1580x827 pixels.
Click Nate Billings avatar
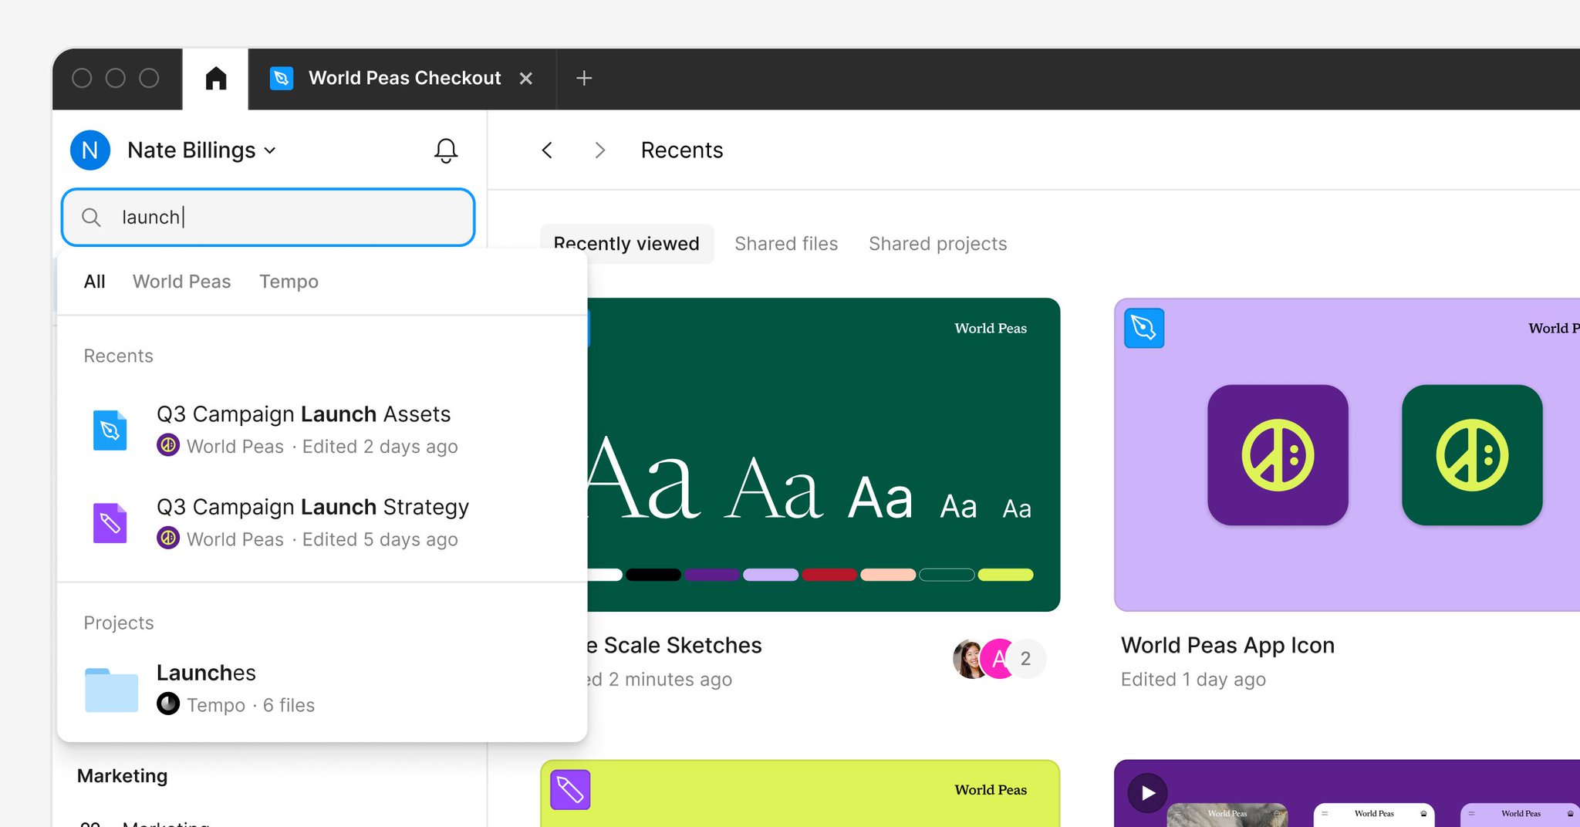coord(90,150)
